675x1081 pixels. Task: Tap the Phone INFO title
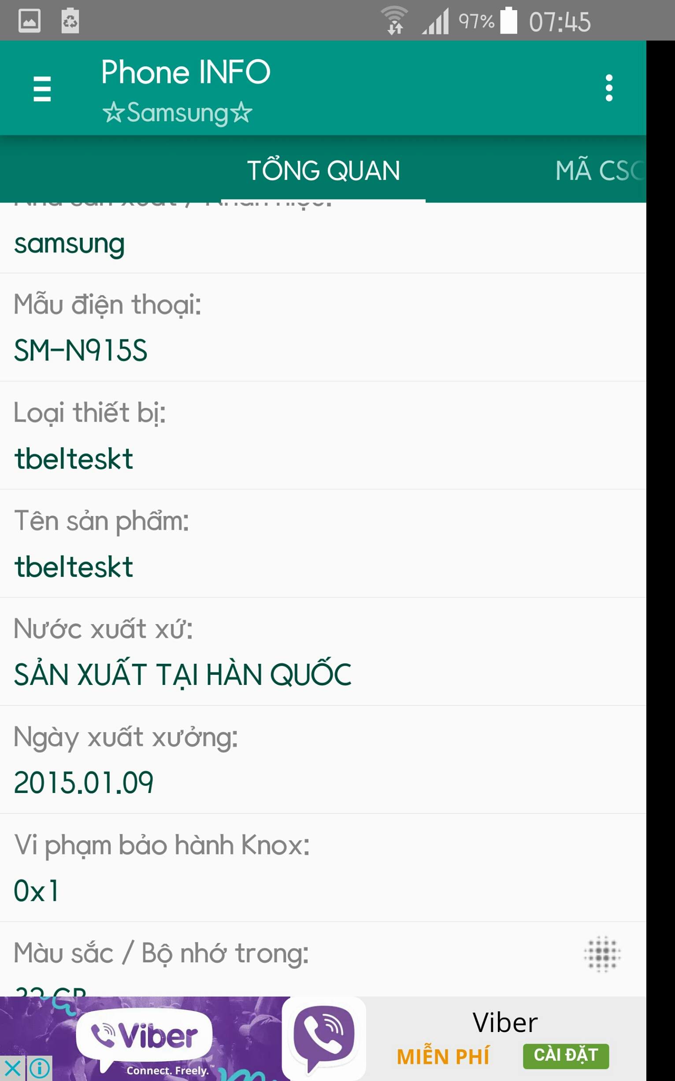tap(185, 71)
